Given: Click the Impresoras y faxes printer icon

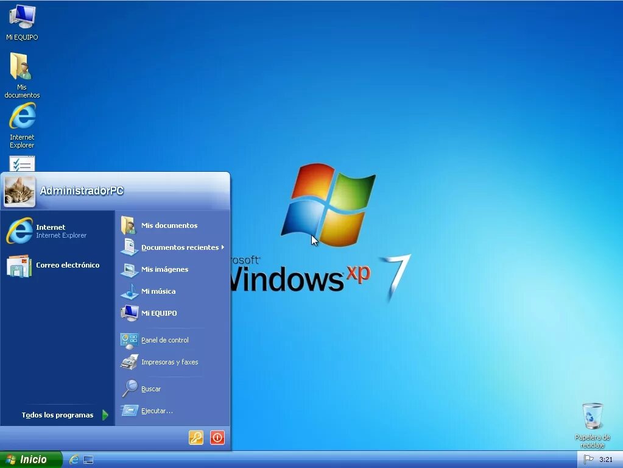Looking at the screenshot, I should coord(129,362).
